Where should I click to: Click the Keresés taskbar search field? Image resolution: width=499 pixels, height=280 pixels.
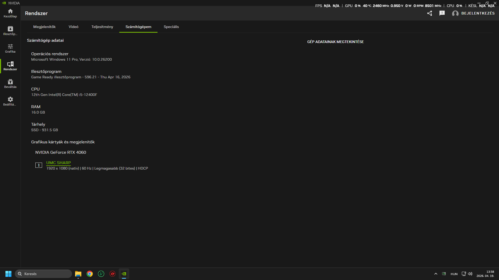click(x=43, y=274)
